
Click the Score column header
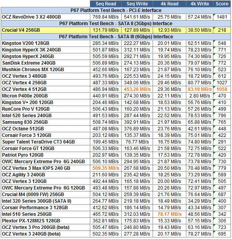222,3
